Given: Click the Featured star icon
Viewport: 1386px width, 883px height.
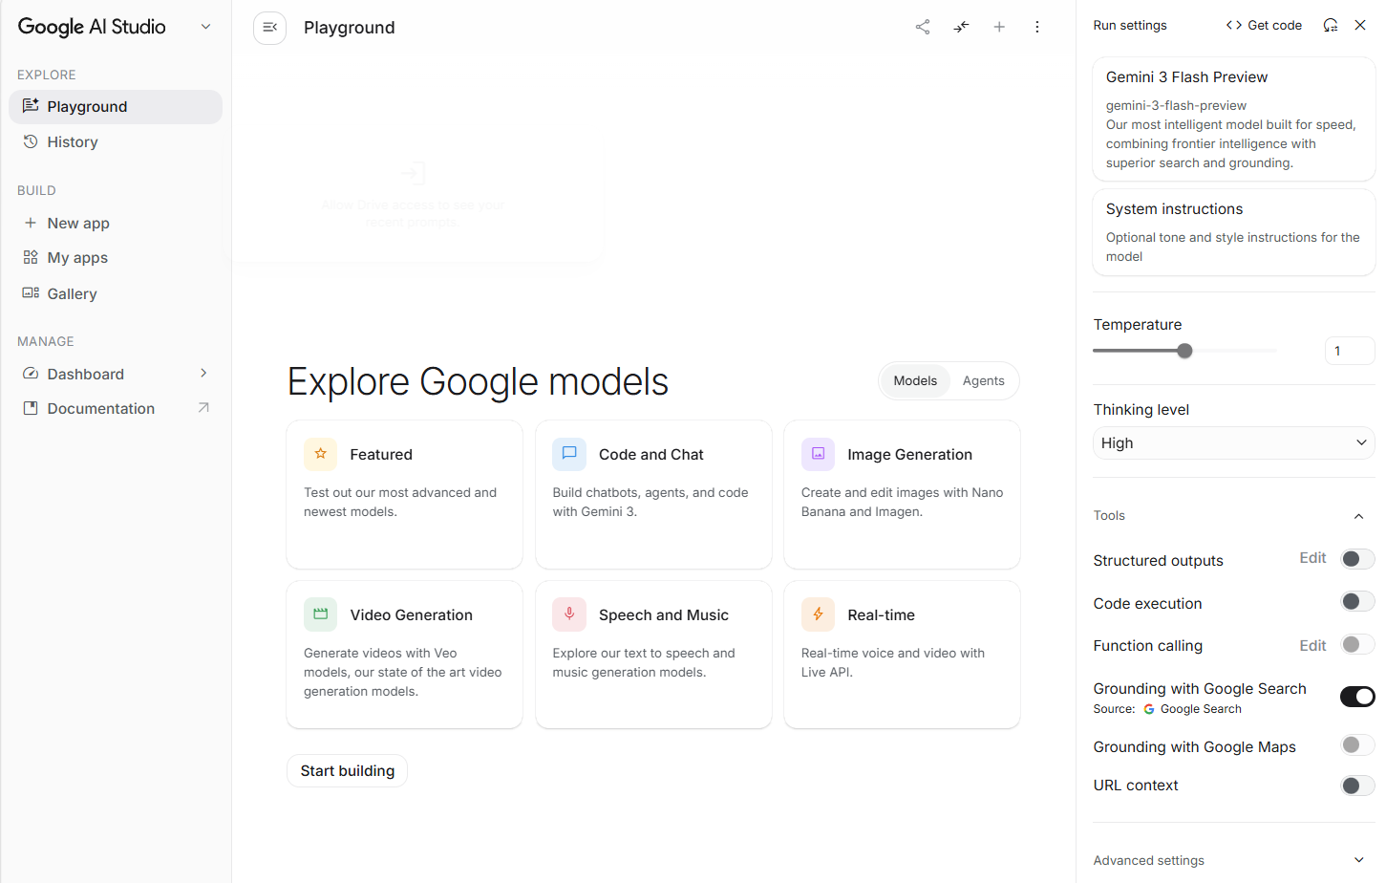Looking at the screenshot, I should [x=321, y=454].
